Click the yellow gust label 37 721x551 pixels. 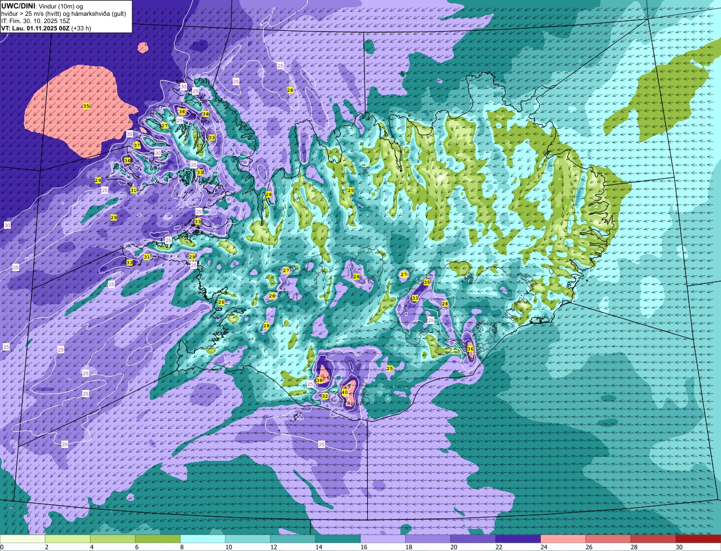pos(137,145)
